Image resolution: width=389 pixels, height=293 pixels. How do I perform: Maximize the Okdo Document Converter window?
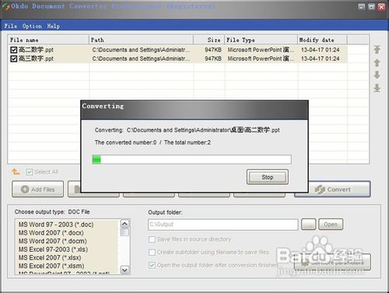[371, 7]
